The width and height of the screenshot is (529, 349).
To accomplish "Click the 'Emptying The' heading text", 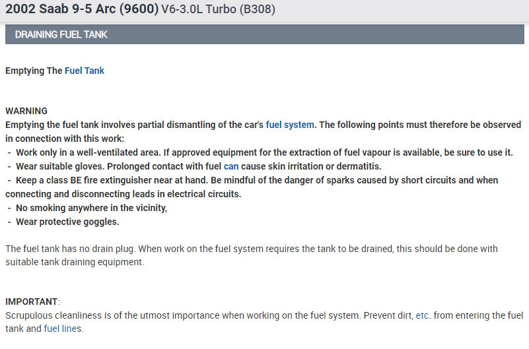I will (34, 71).
